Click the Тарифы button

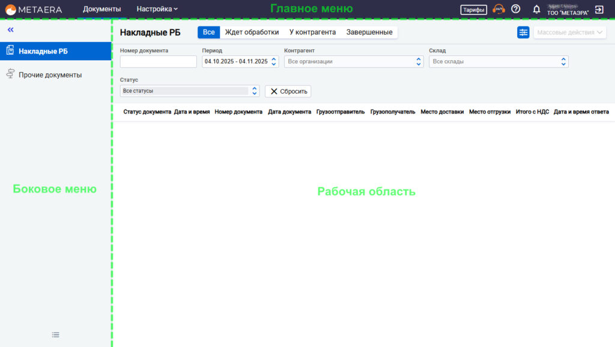(473, 10)
